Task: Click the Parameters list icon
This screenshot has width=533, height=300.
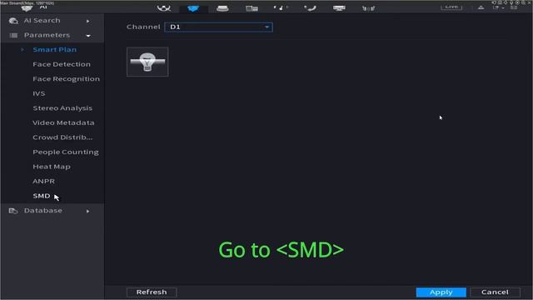Action: [13, 35]
